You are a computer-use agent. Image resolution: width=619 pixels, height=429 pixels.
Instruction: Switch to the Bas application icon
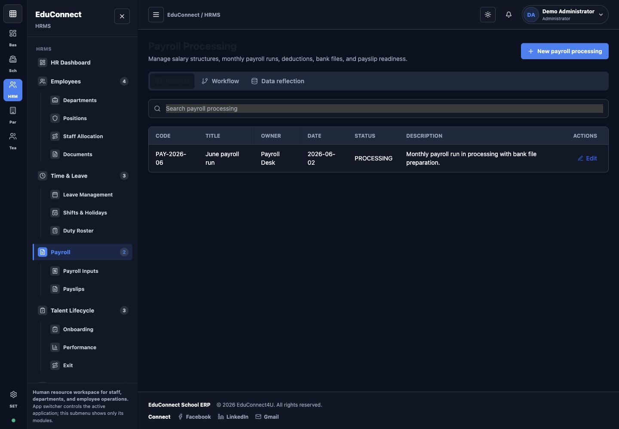13,38
